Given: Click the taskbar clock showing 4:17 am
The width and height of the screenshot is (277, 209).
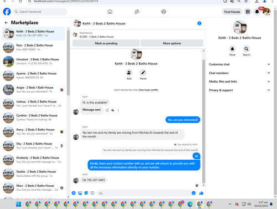Looking at the screenshot, I should [x=261, y=204].
